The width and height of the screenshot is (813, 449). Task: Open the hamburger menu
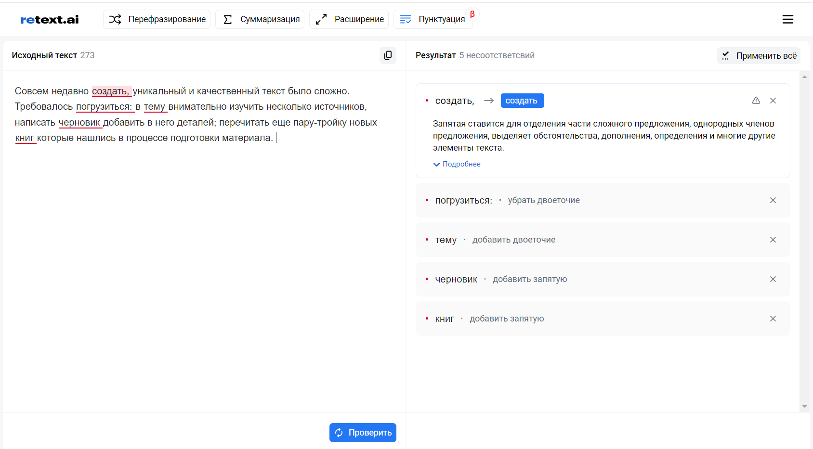tap(787, 19)
